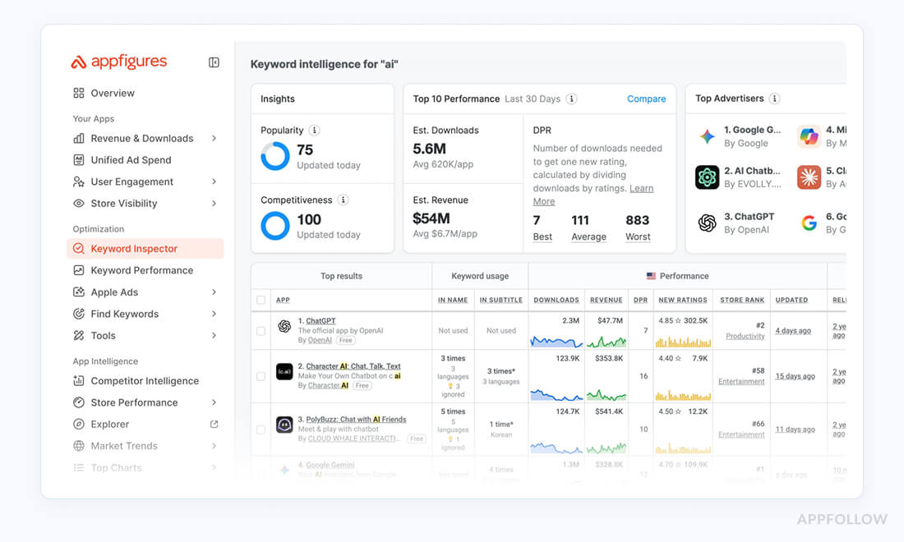Expand the Apple Ads submenu chevron
The image size is (904, 542).
click(x=214, y=292)
